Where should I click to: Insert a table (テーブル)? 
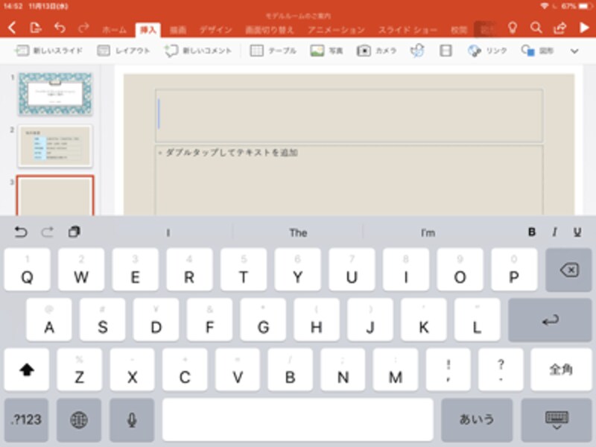pyautogui.click(x=273, y=51)
